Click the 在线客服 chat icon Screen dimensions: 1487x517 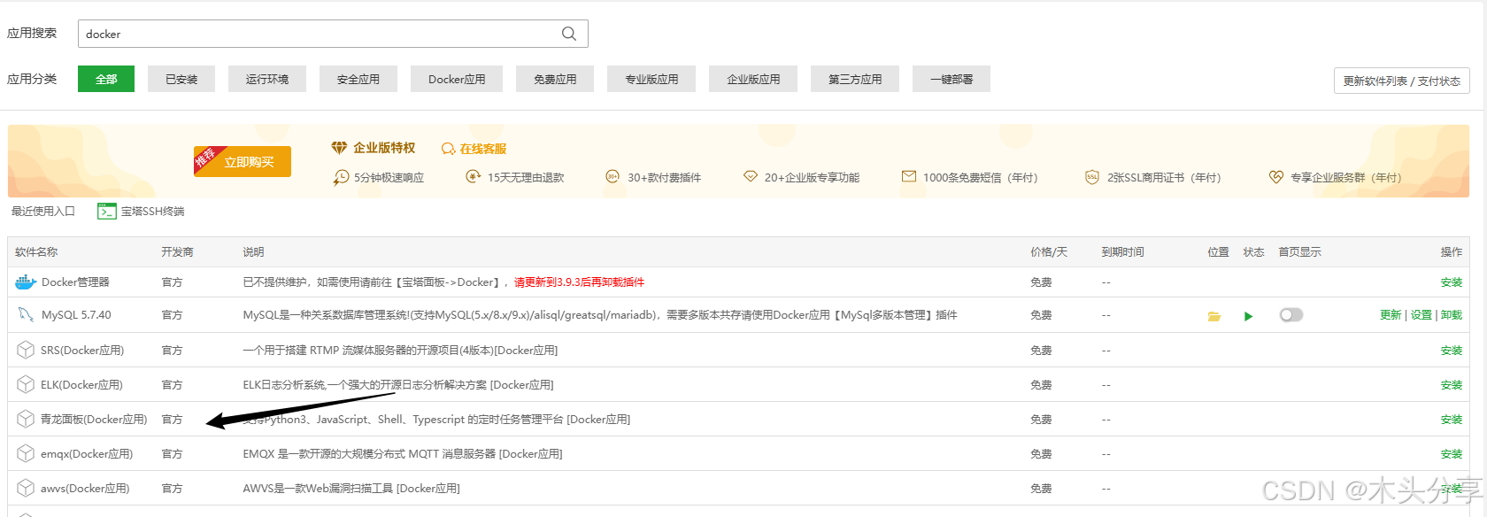449,149
